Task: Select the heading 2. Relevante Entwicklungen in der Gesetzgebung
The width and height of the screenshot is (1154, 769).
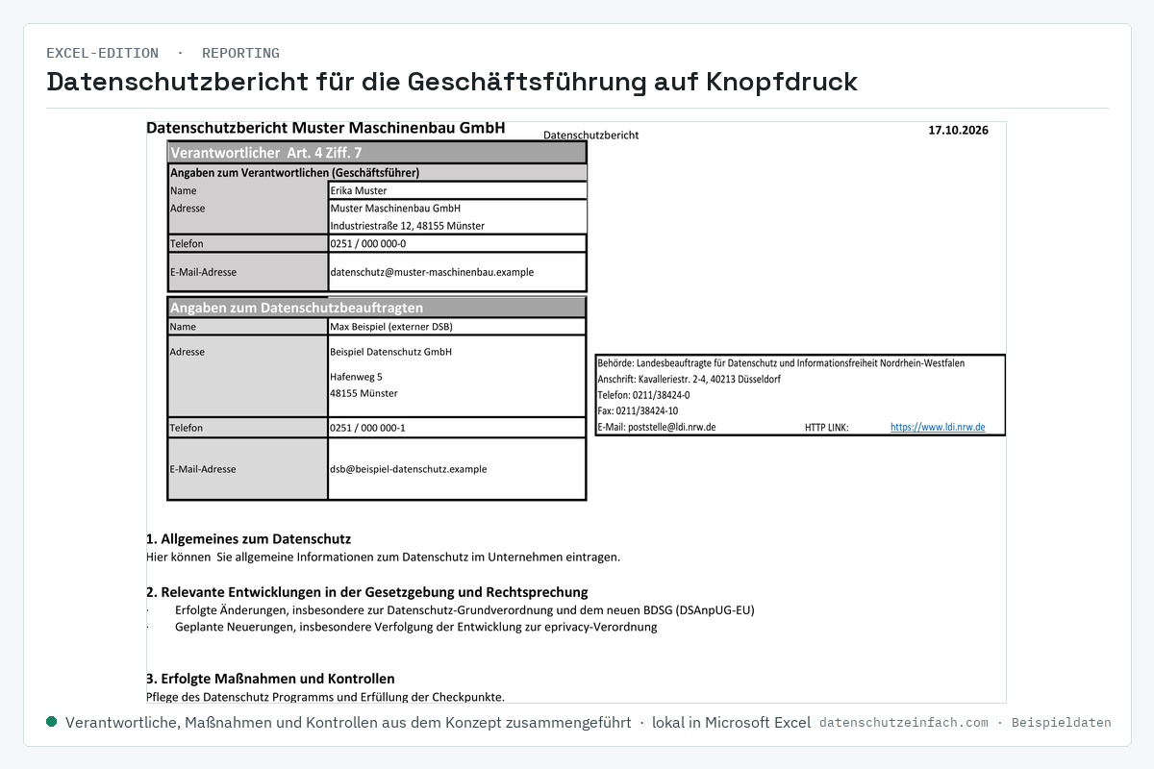Action: (x=366, y=592)
